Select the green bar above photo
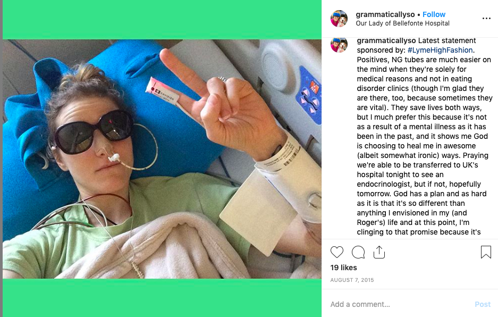 tap(162, 20)
